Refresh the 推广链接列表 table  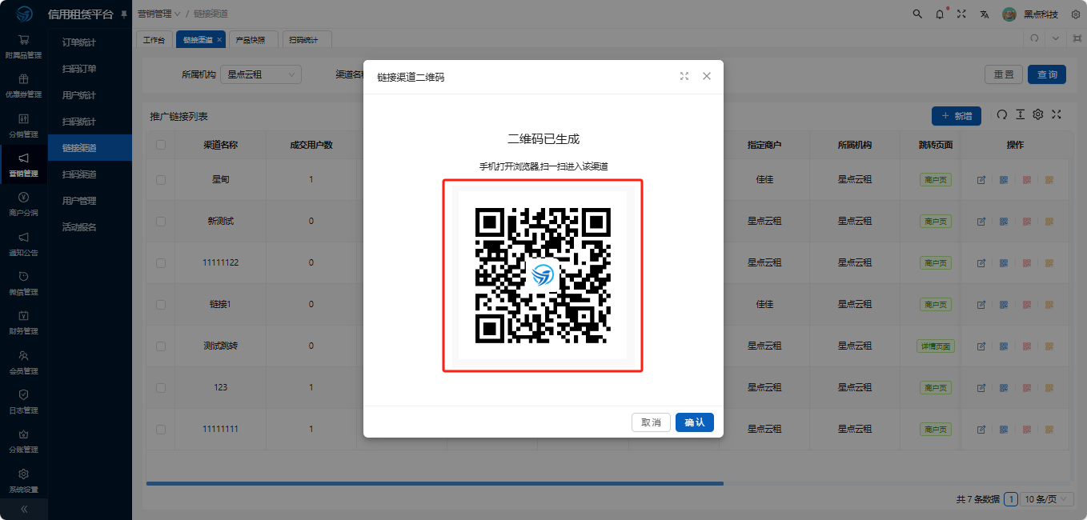point(1001,114)
